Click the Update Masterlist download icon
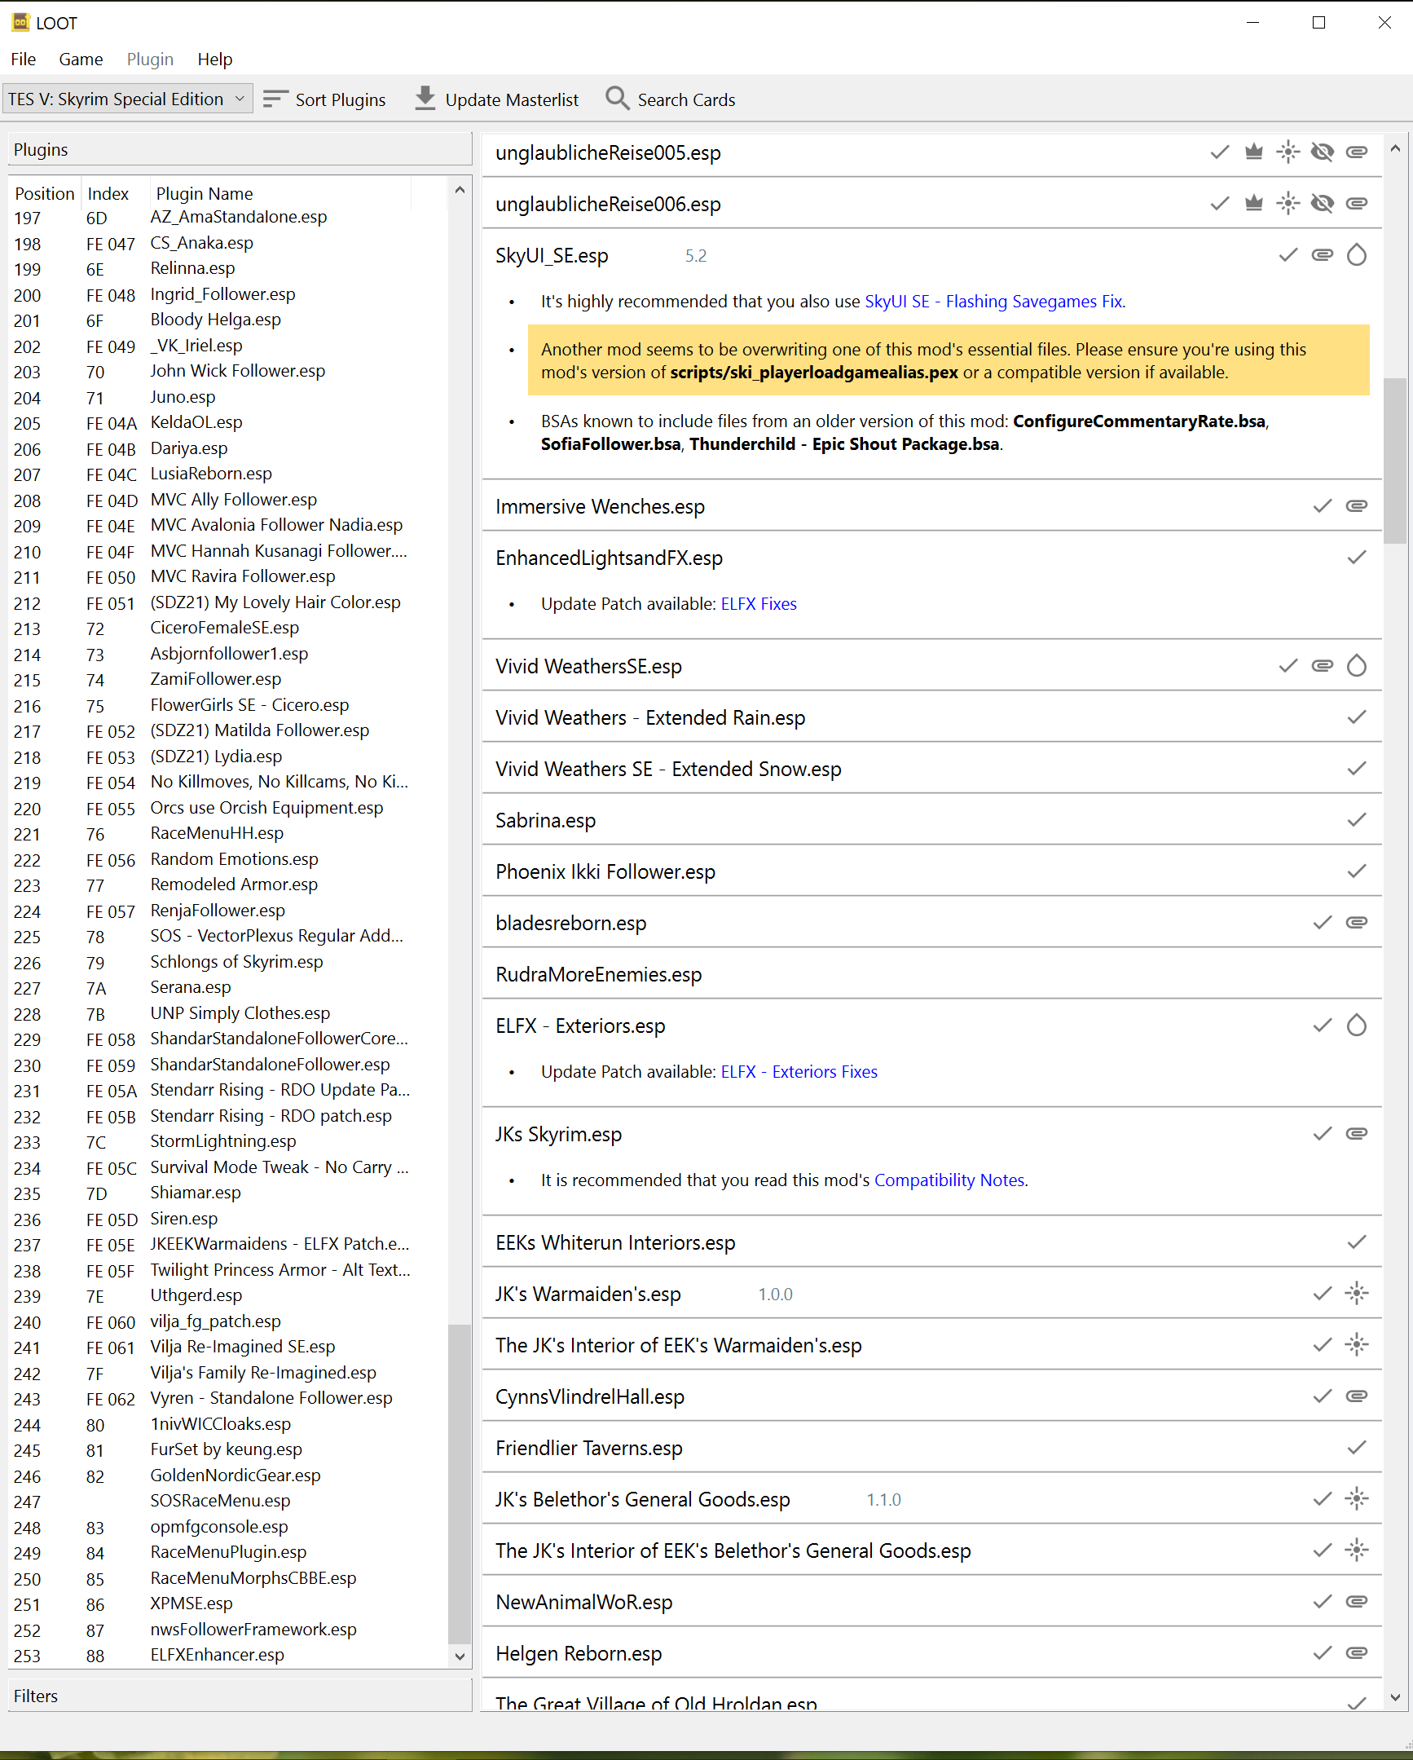 (x=425, y=99)
